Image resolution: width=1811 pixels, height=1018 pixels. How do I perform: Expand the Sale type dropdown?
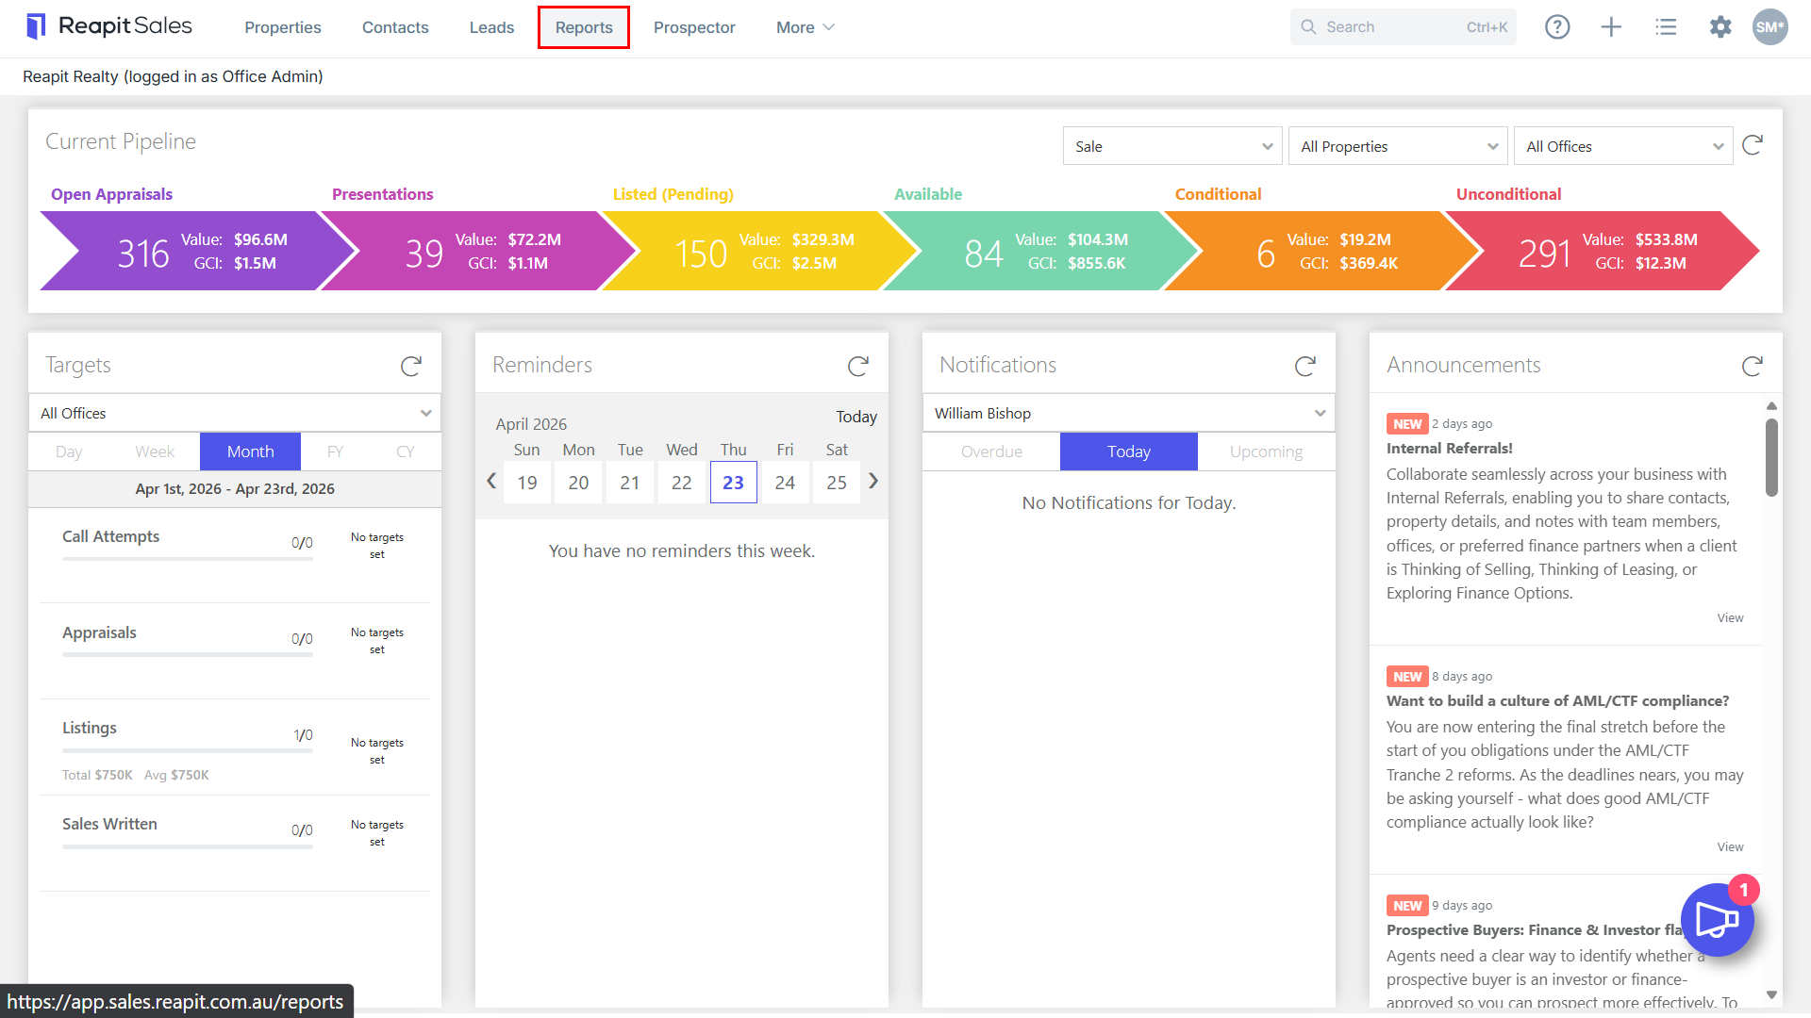pyautogui.click(x=1172, y=146)
